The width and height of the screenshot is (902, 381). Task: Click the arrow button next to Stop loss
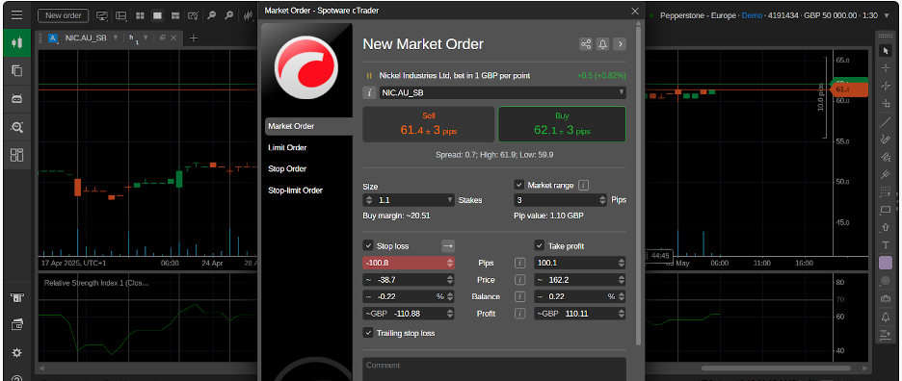(448, 246)
